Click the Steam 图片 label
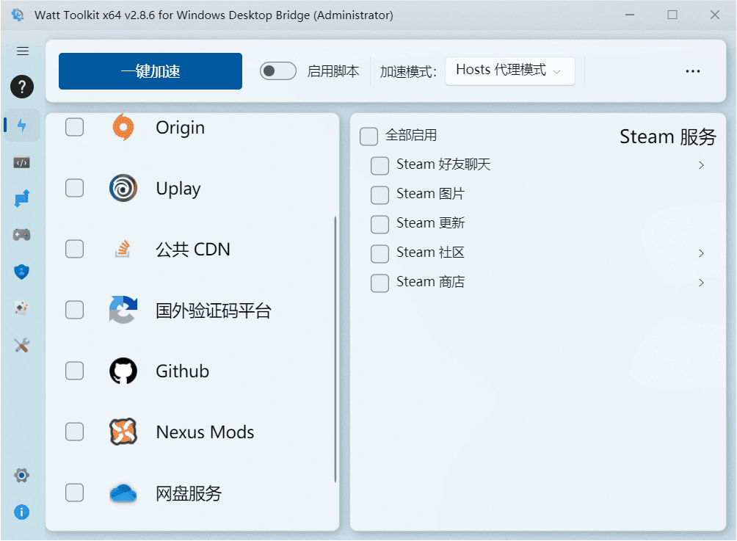Viewport: 737px width, 541px height. (431, 194)
